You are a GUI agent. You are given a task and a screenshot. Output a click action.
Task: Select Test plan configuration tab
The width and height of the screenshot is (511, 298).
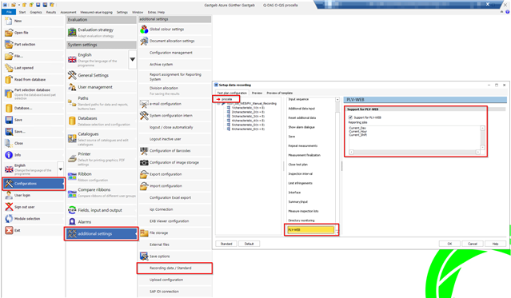point(232,93)
